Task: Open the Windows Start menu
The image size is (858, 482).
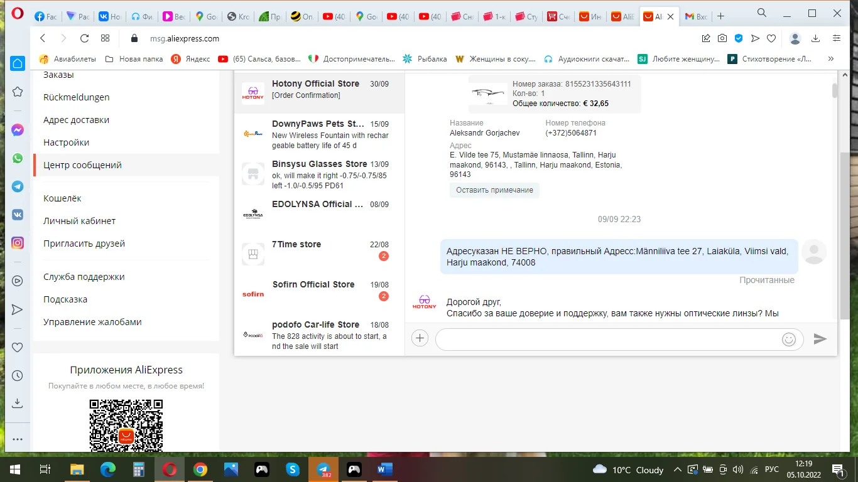Action: [15, 469]
